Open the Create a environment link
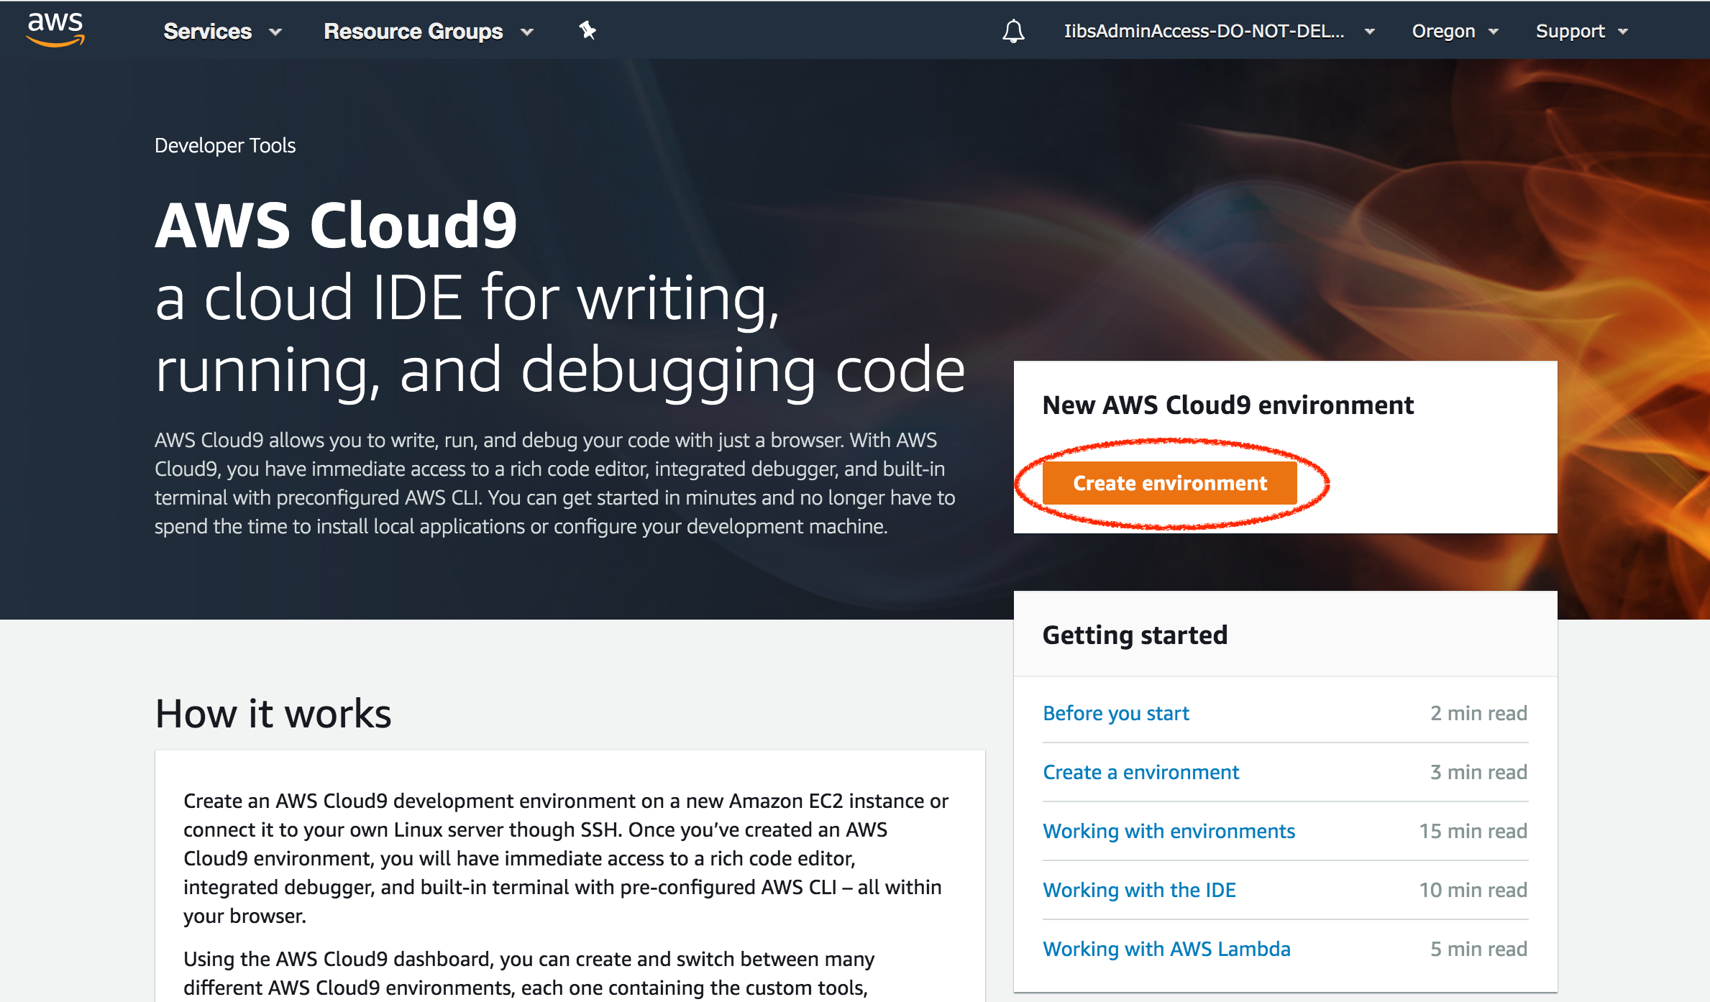 1140,772
